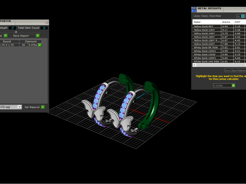
Task: Click the green arrow beside Set Material
Action: pos(43,107)
